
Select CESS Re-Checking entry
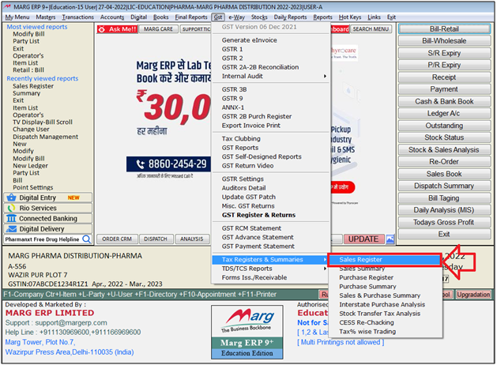[367, 322]
